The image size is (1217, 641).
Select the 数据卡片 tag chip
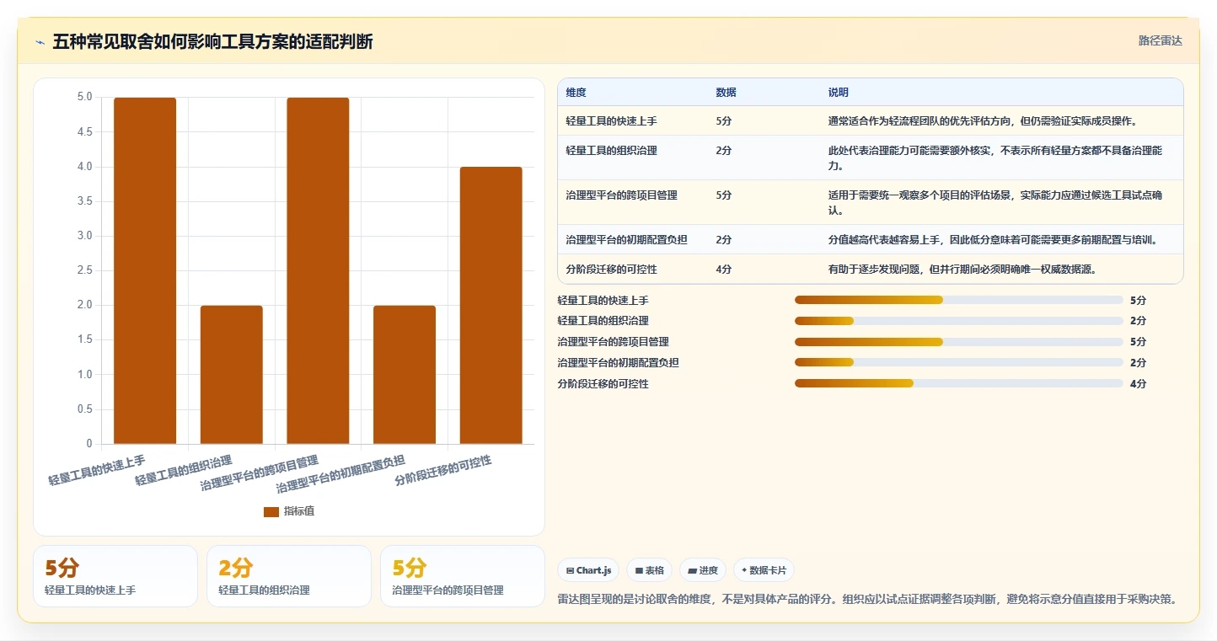point(764,570)
